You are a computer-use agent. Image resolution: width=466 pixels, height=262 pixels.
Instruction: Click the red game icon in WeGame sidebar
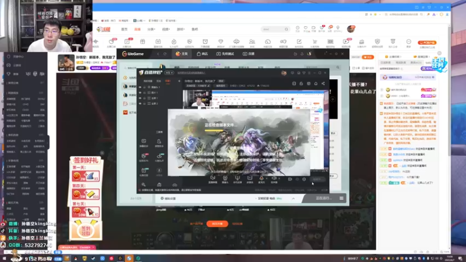pyautogui.click(x=125, y=112)
